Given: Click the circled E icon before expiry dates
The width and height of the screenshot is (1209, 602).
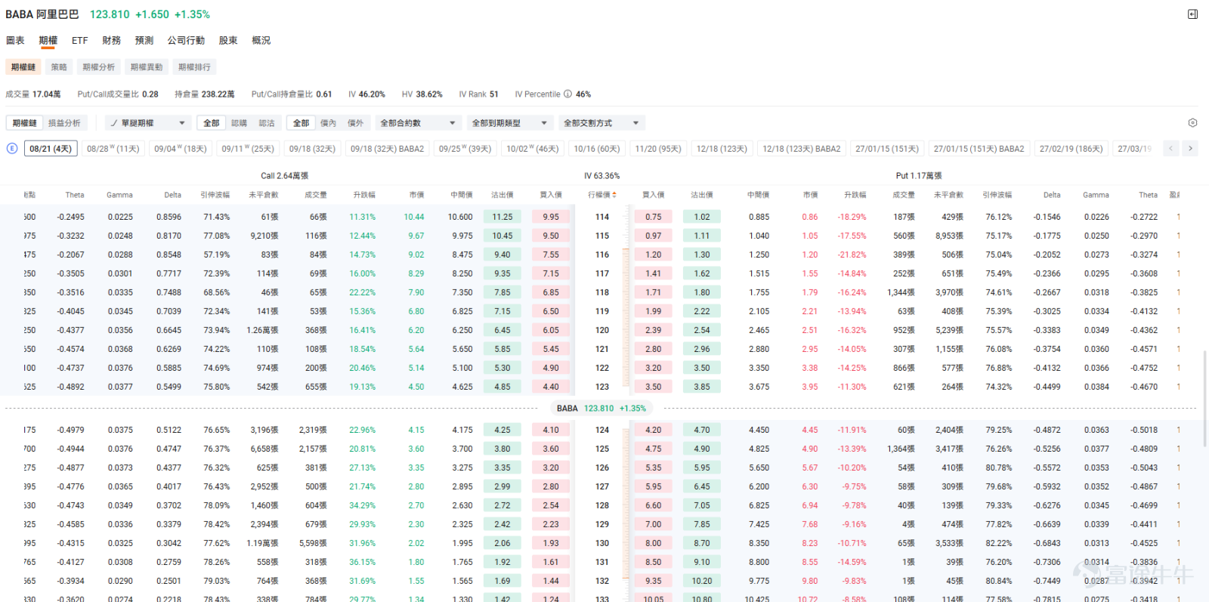Looking at the screenshot, I should click(x=12, y=148).
